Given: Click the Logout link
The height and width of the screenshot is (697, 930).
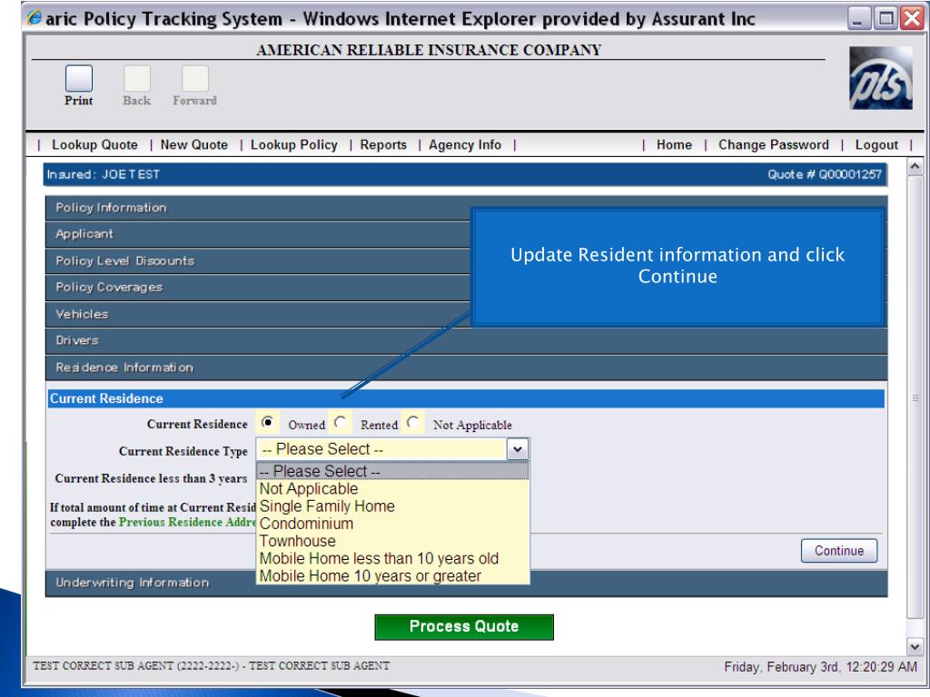Looking at the screenshot, I should [x=876, y=145].
